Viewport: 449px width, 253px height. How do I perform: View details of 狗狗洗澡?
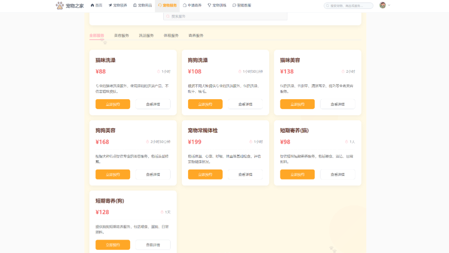coord(245,104)
